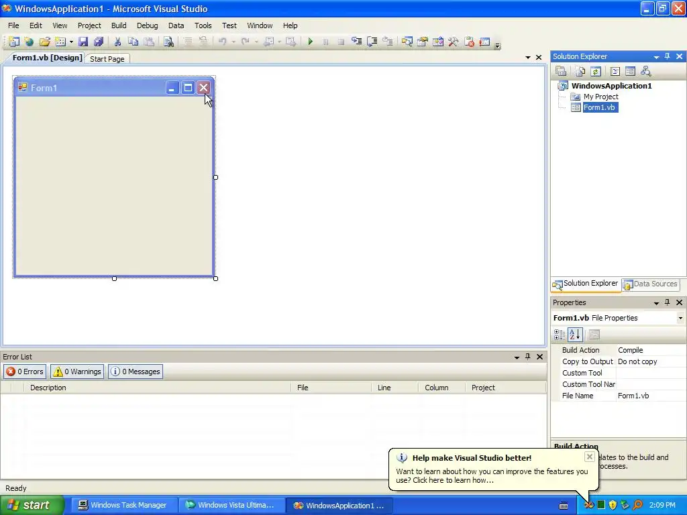Open the Form1.vb File Properties object dropdown
Screen dimensions: 687x515
pyautogui.click(x=680, y=318)
